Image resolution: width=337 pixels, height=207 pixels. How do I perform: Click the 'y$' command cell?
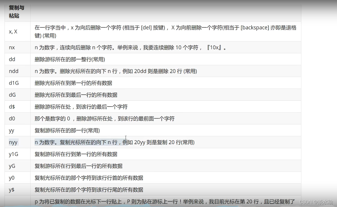tap(18, 190)
